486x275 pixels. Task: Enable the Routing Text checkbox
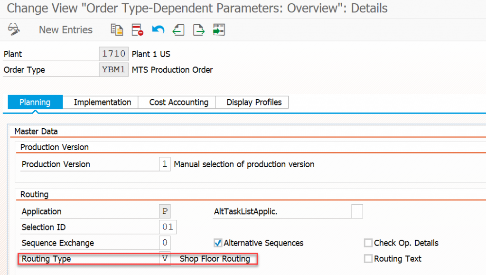(368, 258)
